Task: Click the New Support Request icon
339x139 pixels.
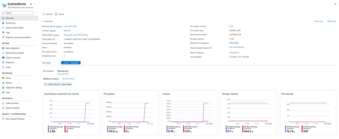Action: 3,119
